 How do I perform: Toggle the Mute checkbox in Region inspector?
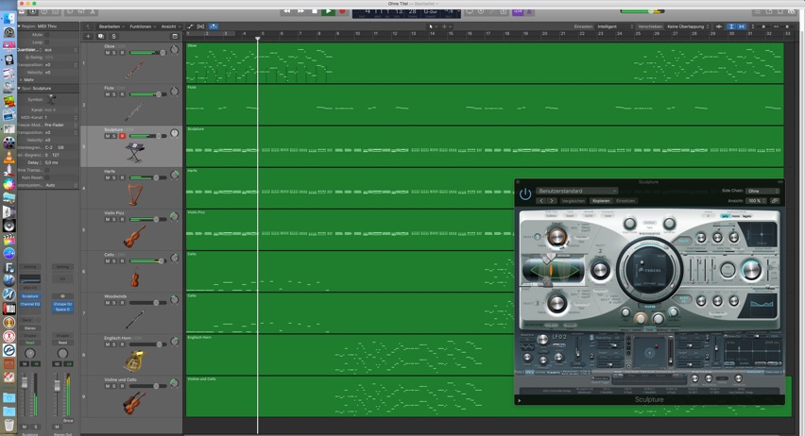pyautogui.click(x=46, y=35)
